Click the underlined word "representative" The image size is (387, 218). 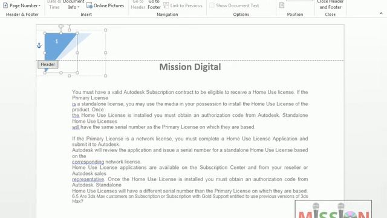[x=88, y=179]
